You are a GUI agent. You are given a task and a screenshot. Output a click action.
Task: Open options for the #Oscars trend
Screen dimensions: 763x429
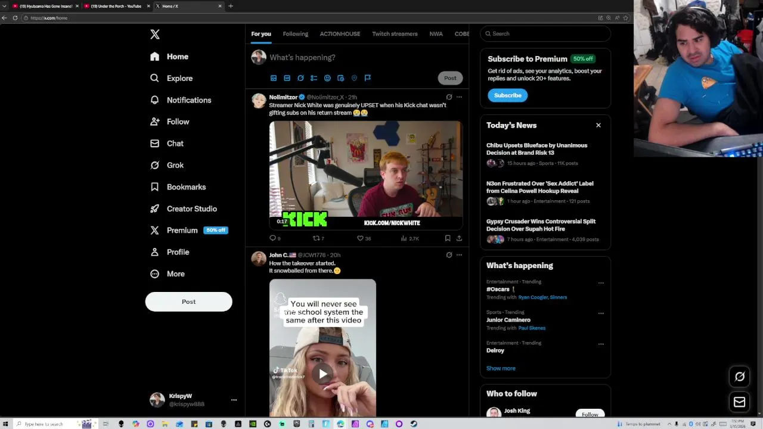601,283
